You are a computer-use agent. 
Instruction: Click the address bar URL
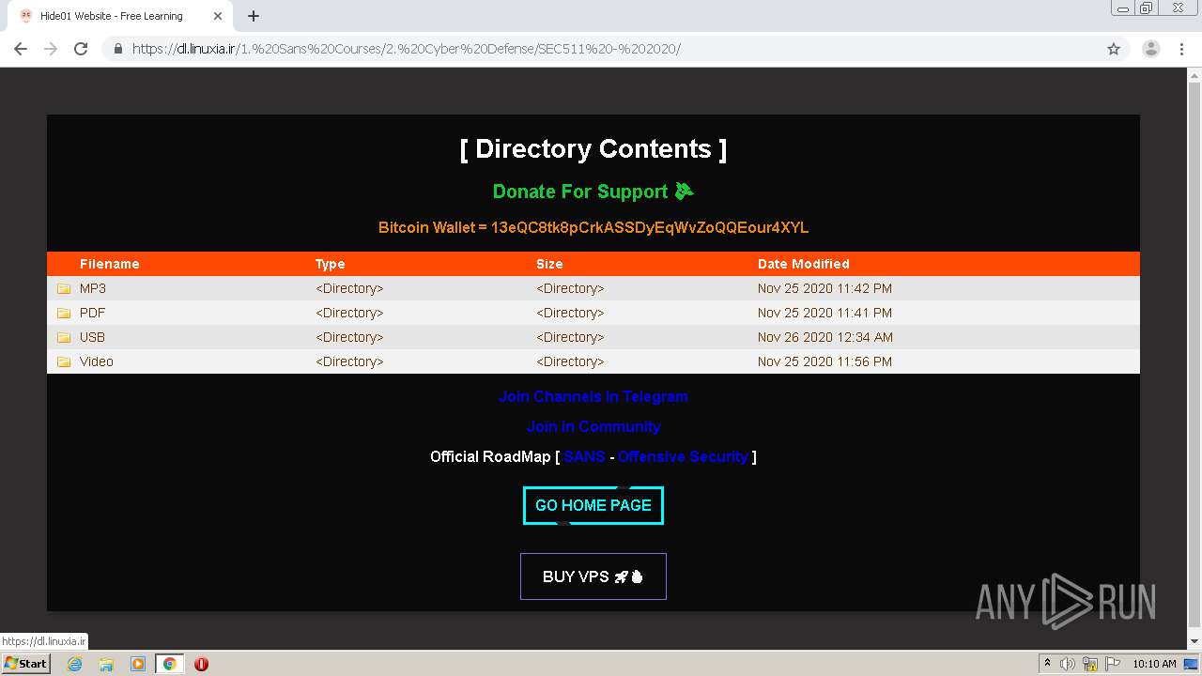(x=406, y=49)
